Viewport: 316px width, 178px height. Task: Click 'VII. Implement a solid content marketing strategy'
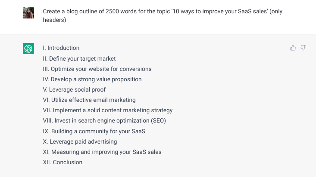coord(108,110)
